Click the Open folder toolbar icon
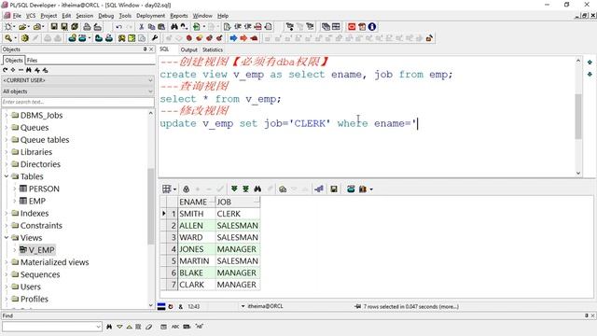597x336 pixels. (x=22, y=27)
